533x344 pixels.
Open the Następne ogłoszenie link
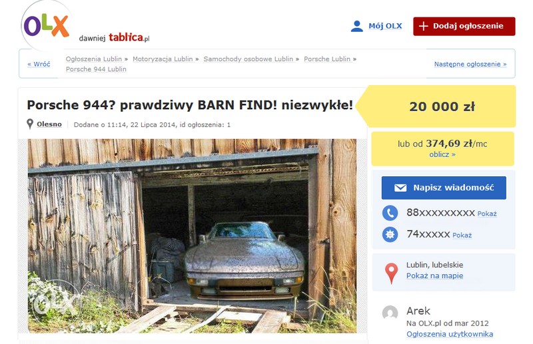pyautogui.click(x=470, y=64)
